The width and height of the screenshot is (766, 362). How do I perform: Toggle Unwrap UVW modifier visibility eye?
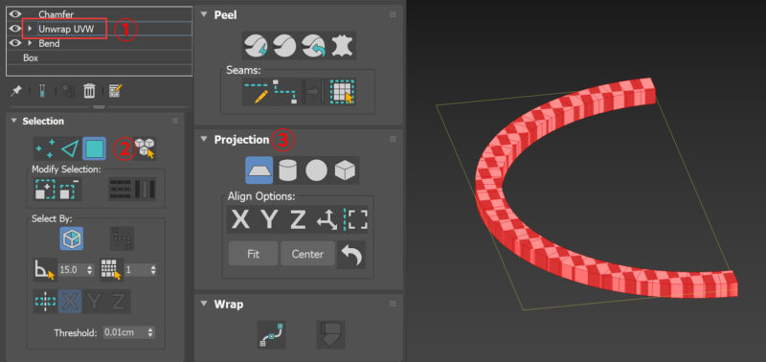(15, 29)
